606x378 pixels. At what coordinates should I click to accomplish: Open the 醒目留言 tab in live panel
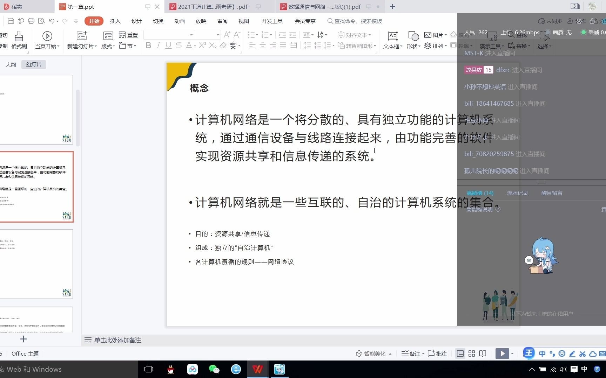pyautogui.click(x=552, y=193)
